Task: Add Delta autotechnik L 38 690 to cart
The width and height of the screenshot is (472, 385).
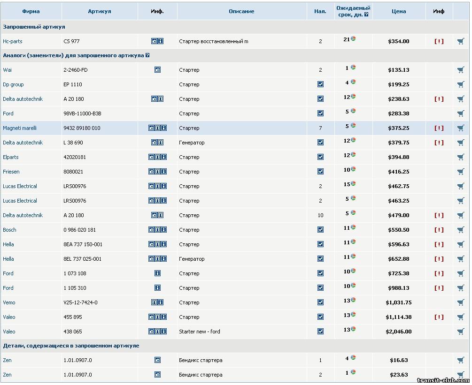Action: tap(461, 143)
